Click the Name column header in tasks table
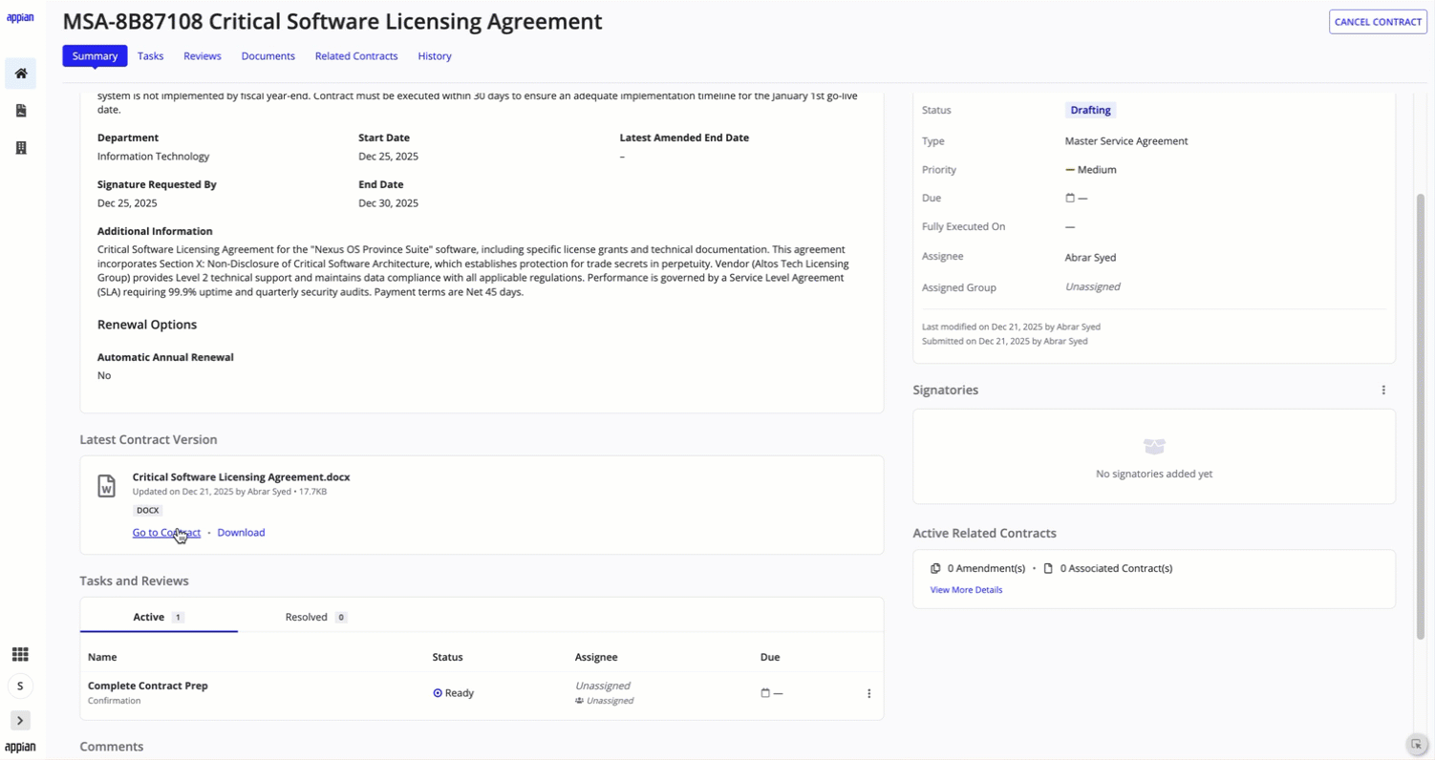Image resolution: width=1435 pixels, height=760 pixels. [x=102, y=657]
